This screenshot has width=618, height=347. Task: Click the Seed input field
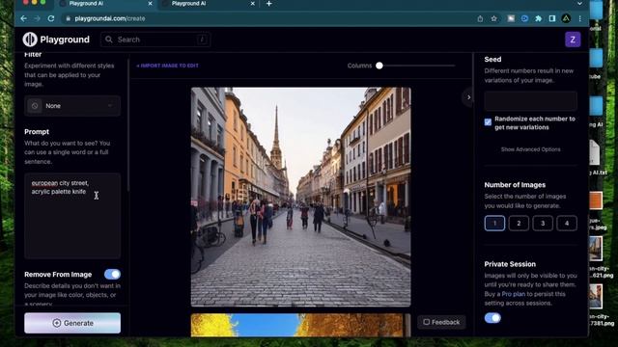pyautogui.click(x=530, y=101)
